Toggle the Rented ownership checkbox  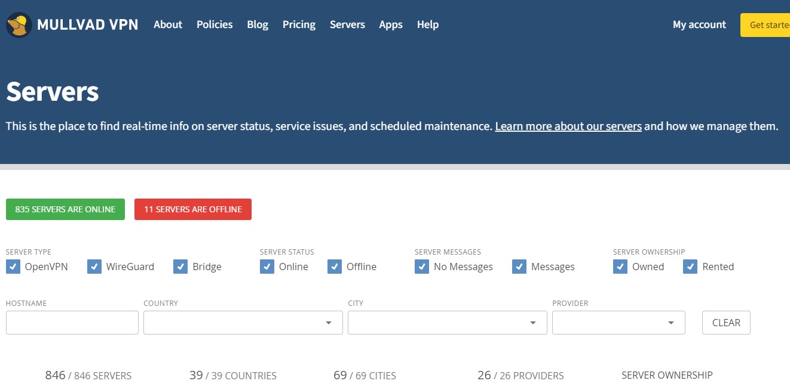691,267
